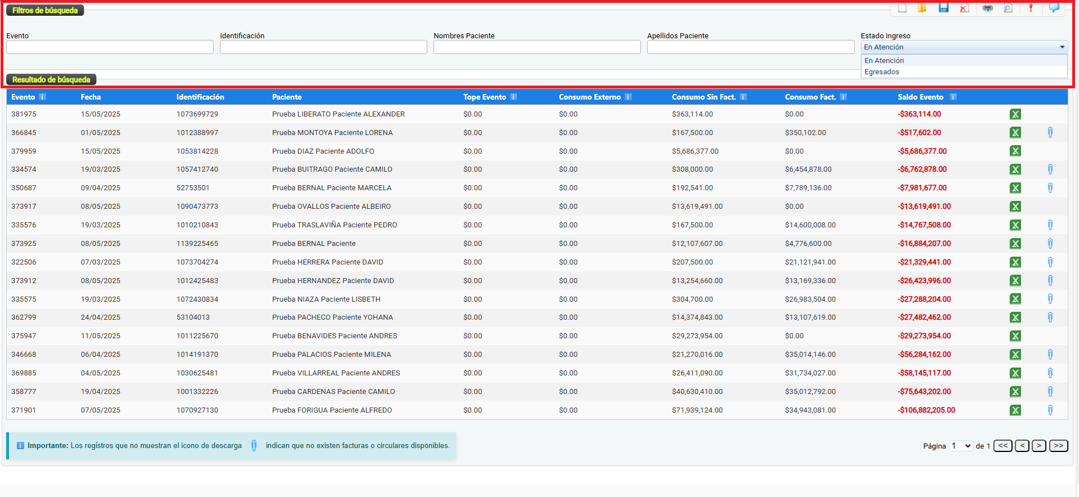Image resolution: width=1079 pixels, height=497 pixels.
Task: Sort by the Paciente column header
Action: (287, 97)
